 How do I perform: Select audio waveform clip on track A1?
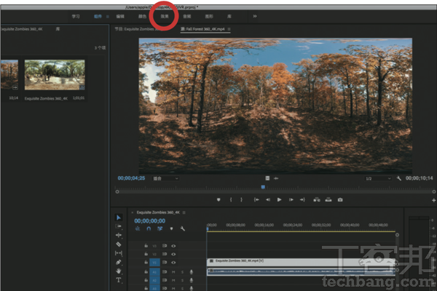click(x=301, y=271)
